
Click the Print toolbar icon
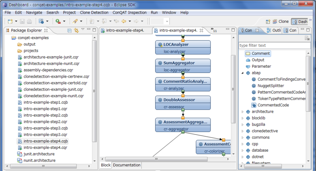29,21
